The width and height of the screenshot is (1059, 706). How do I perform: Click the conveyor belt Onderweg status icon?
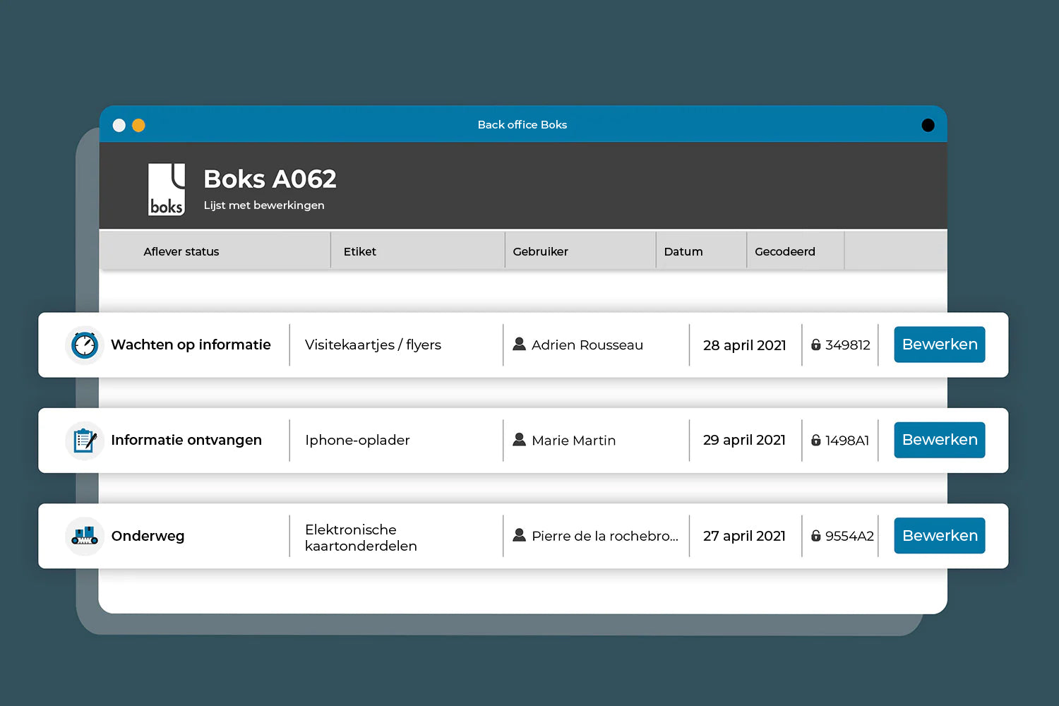(x=85, y=536)
